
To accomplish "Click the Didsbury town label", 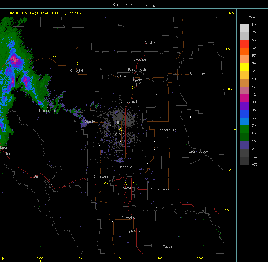I will (x=119, y=134).
